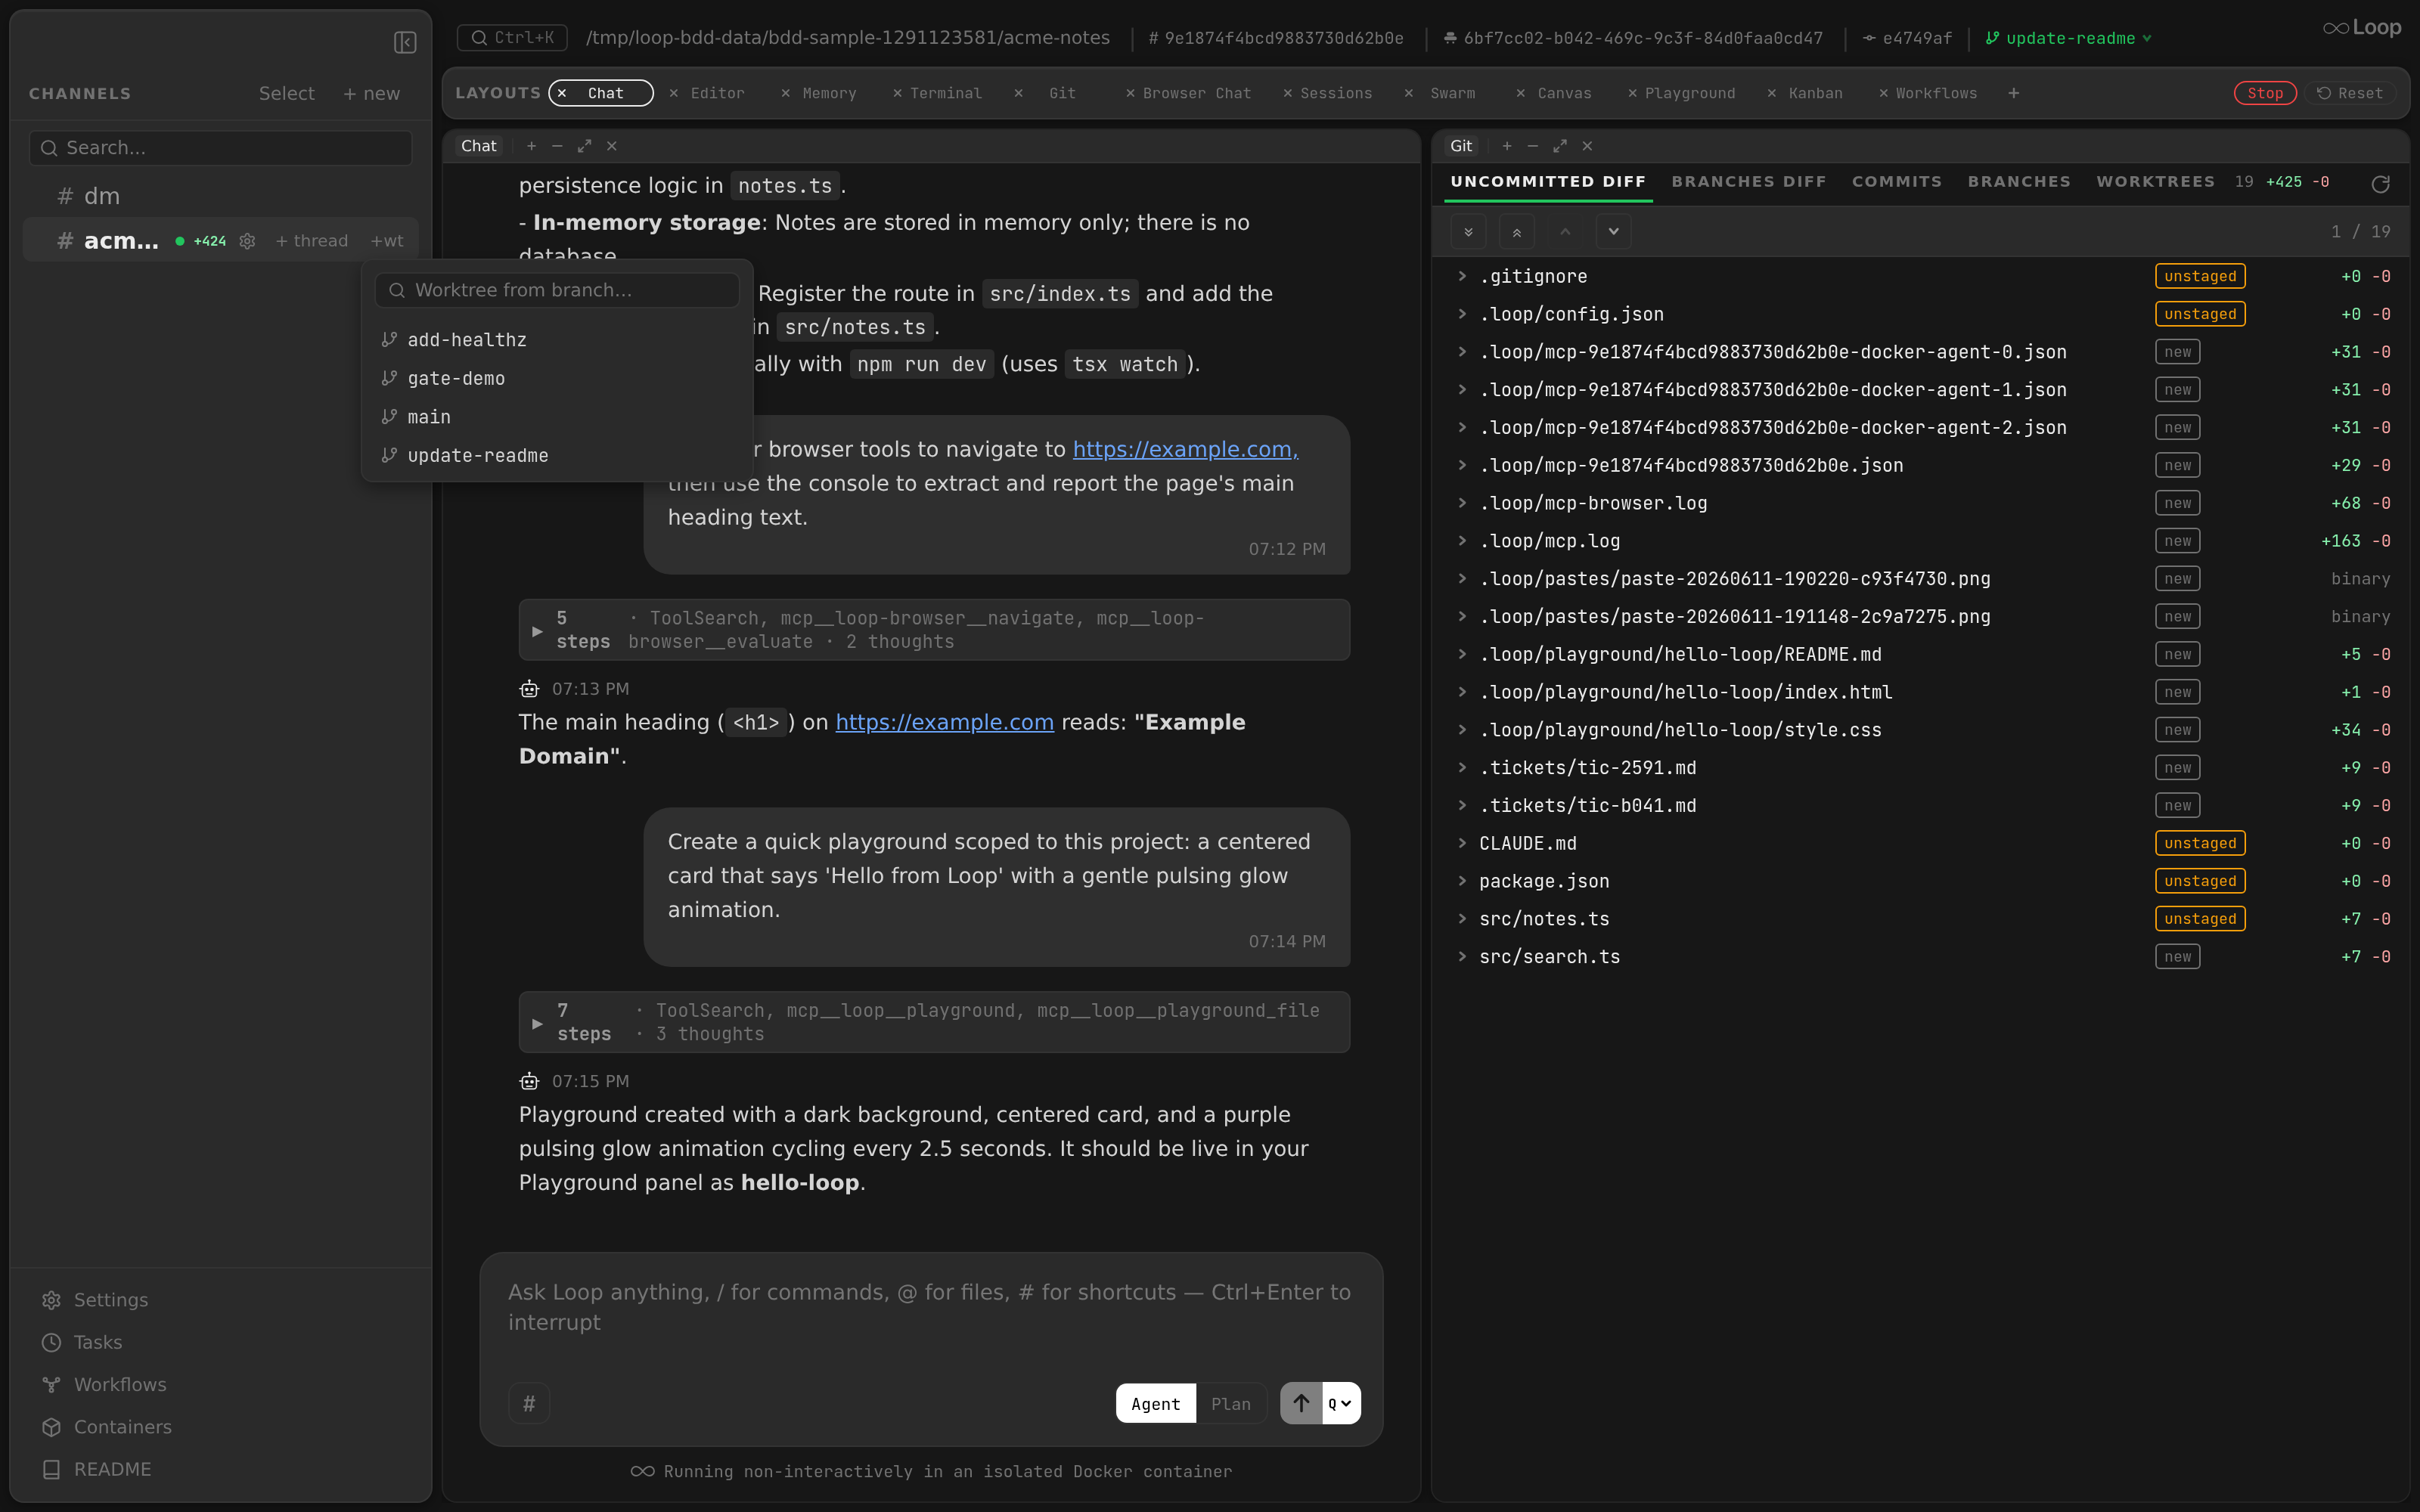2420x1512 pixels.
Task: Maximize the Git panel
Action: tap(1560, 146)
